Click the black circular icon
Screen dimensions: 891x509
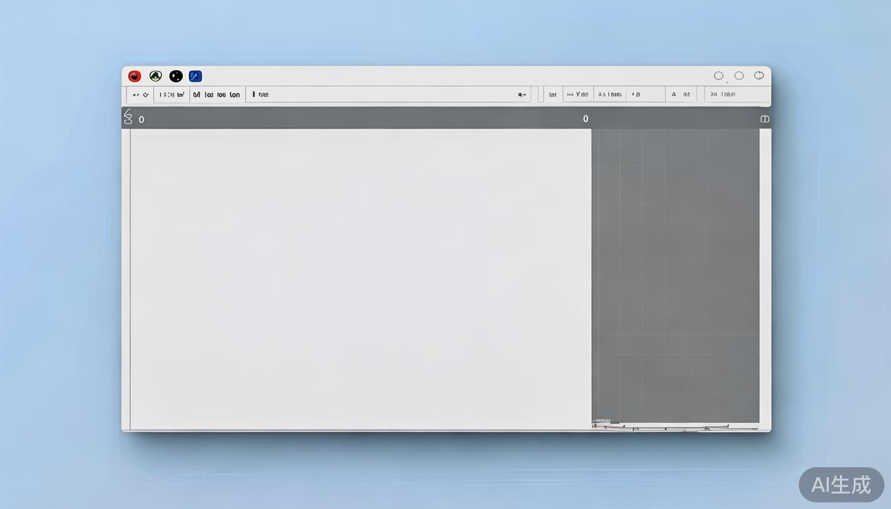(x=176, y=76)
